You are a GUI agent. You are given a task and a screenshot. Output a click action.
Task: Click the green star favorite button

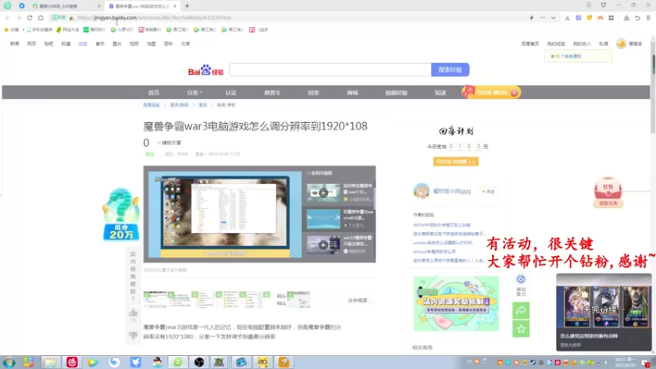click(x=521, y=329)
